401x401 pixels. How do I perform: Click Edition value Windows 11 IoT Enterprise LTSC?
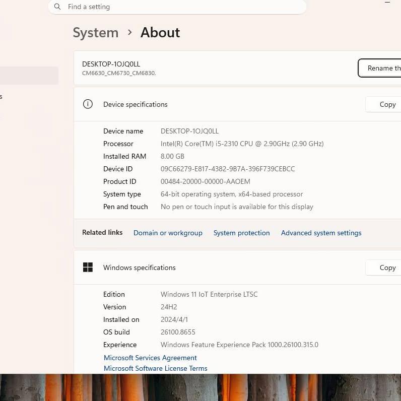point(209,294)
